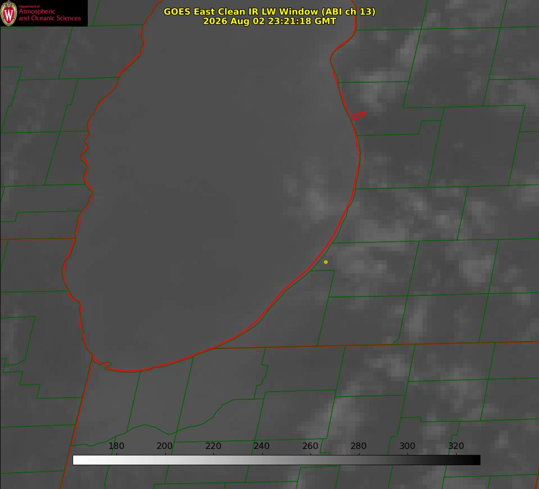The width and height of the screenshot is (539, 489).
Task: Open the Atmospheric and Oceanic Sciences text
Action: [49, 15]
